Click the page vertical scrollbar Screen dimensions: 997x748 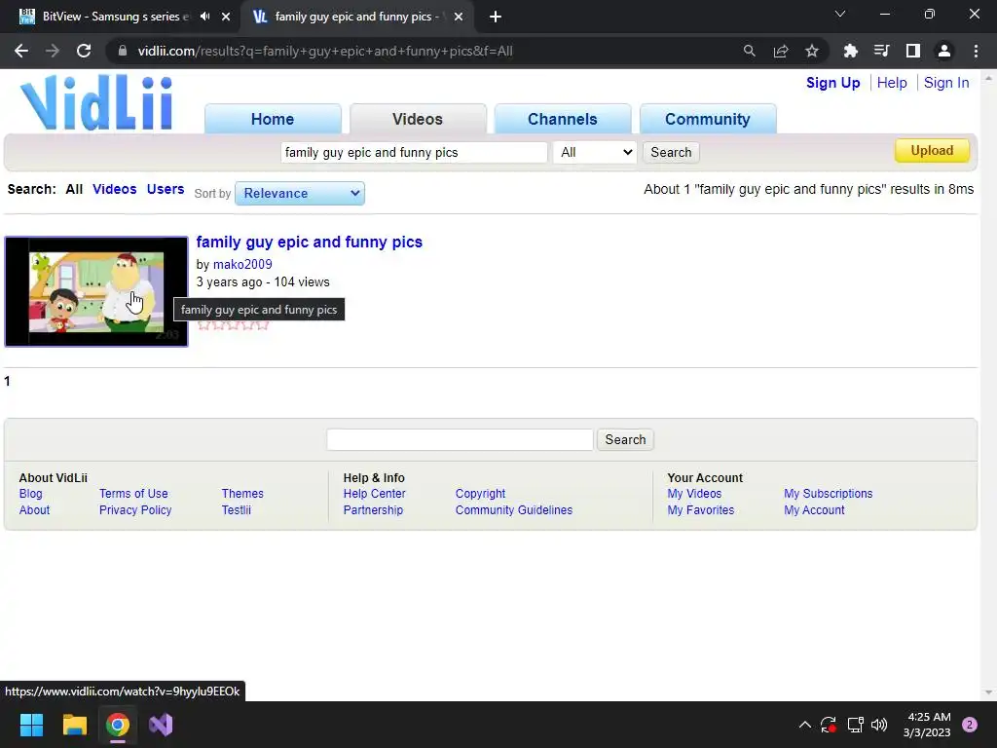(988, 385)
